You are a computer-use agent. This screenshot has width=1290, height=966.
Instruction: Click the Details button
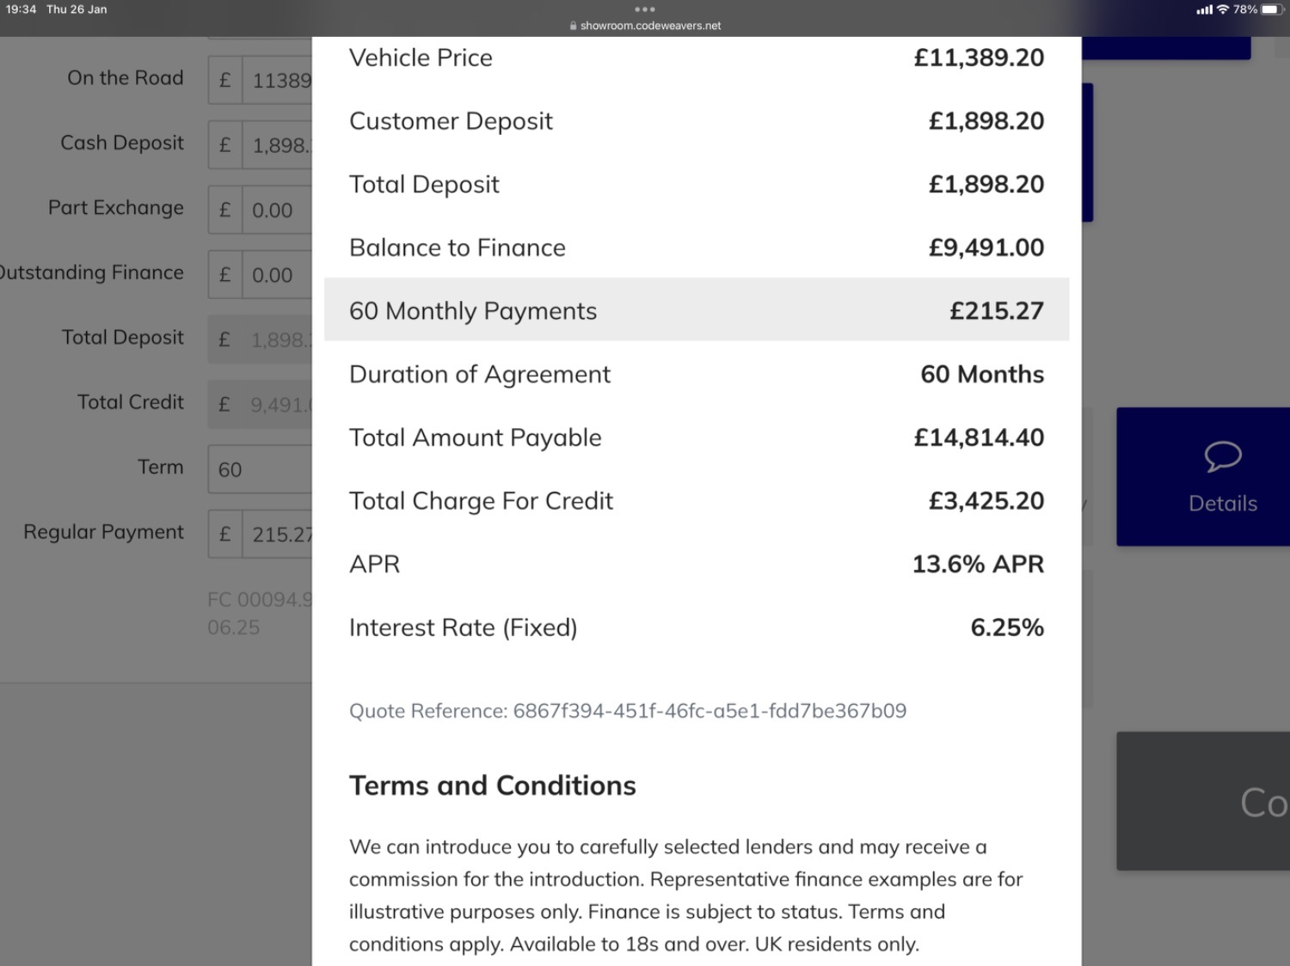click(x=1203, y=477)
